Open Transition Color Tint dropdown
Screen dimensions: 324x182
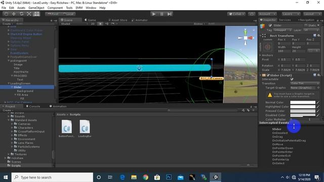tap(305, 83)
